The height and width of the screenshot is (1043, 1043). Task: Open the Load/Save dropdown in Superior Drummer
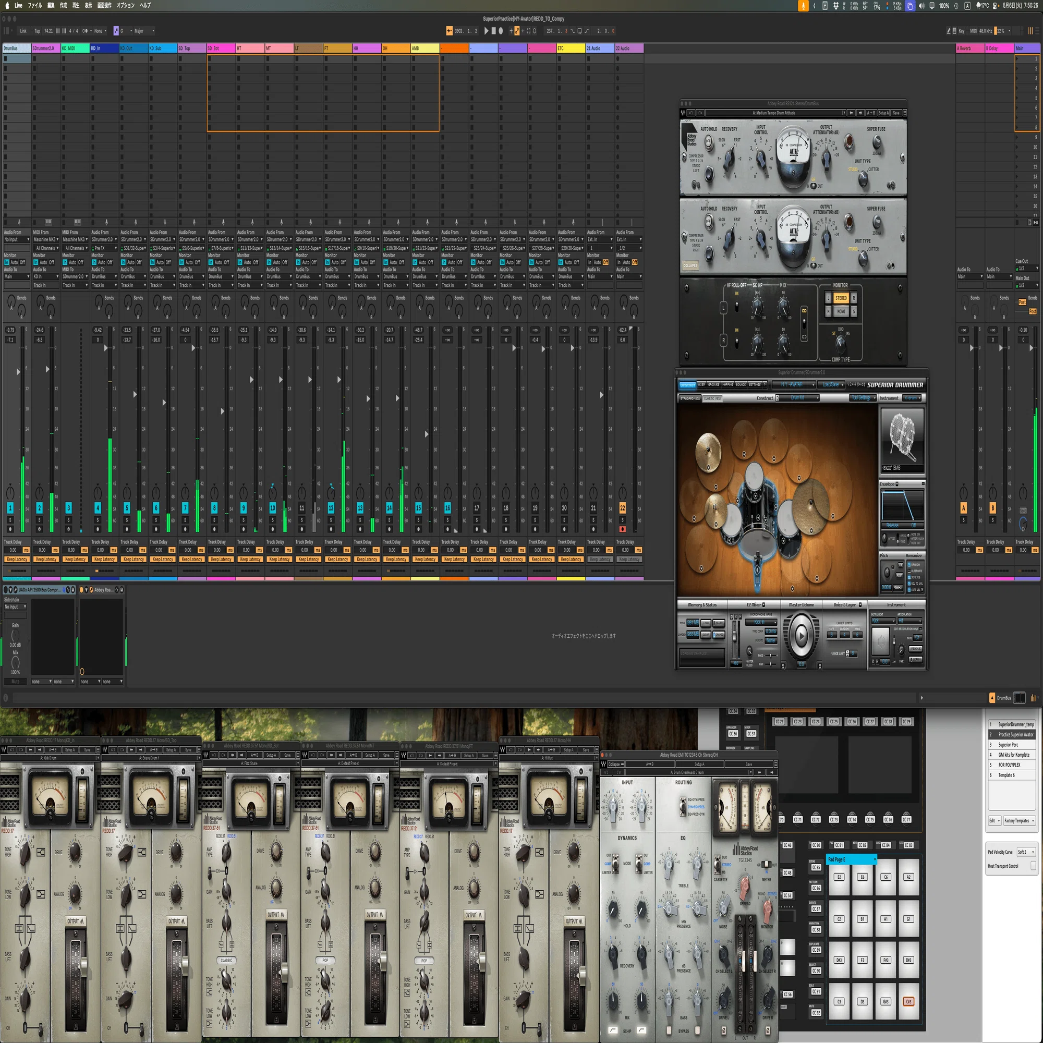[x=831, y=385]
